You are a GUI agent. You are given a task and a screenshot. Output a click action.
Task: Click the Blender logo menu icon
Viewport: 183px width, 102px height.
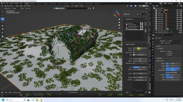point(2,3)
